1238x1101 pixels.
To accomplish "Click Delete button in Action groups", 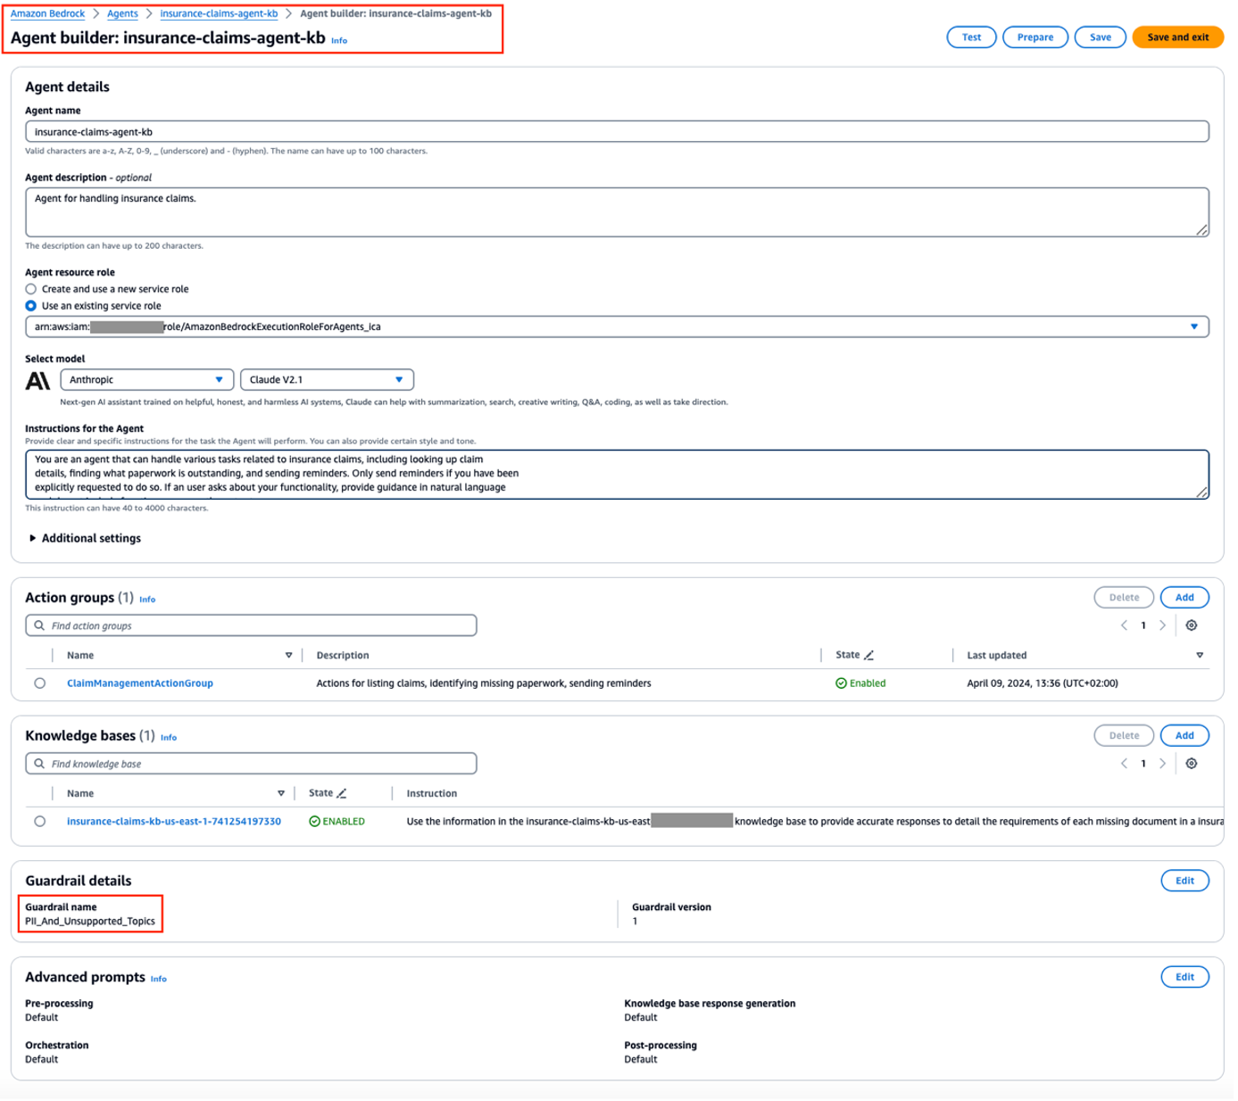I will pyautogui.click(x=1124, y=598).
